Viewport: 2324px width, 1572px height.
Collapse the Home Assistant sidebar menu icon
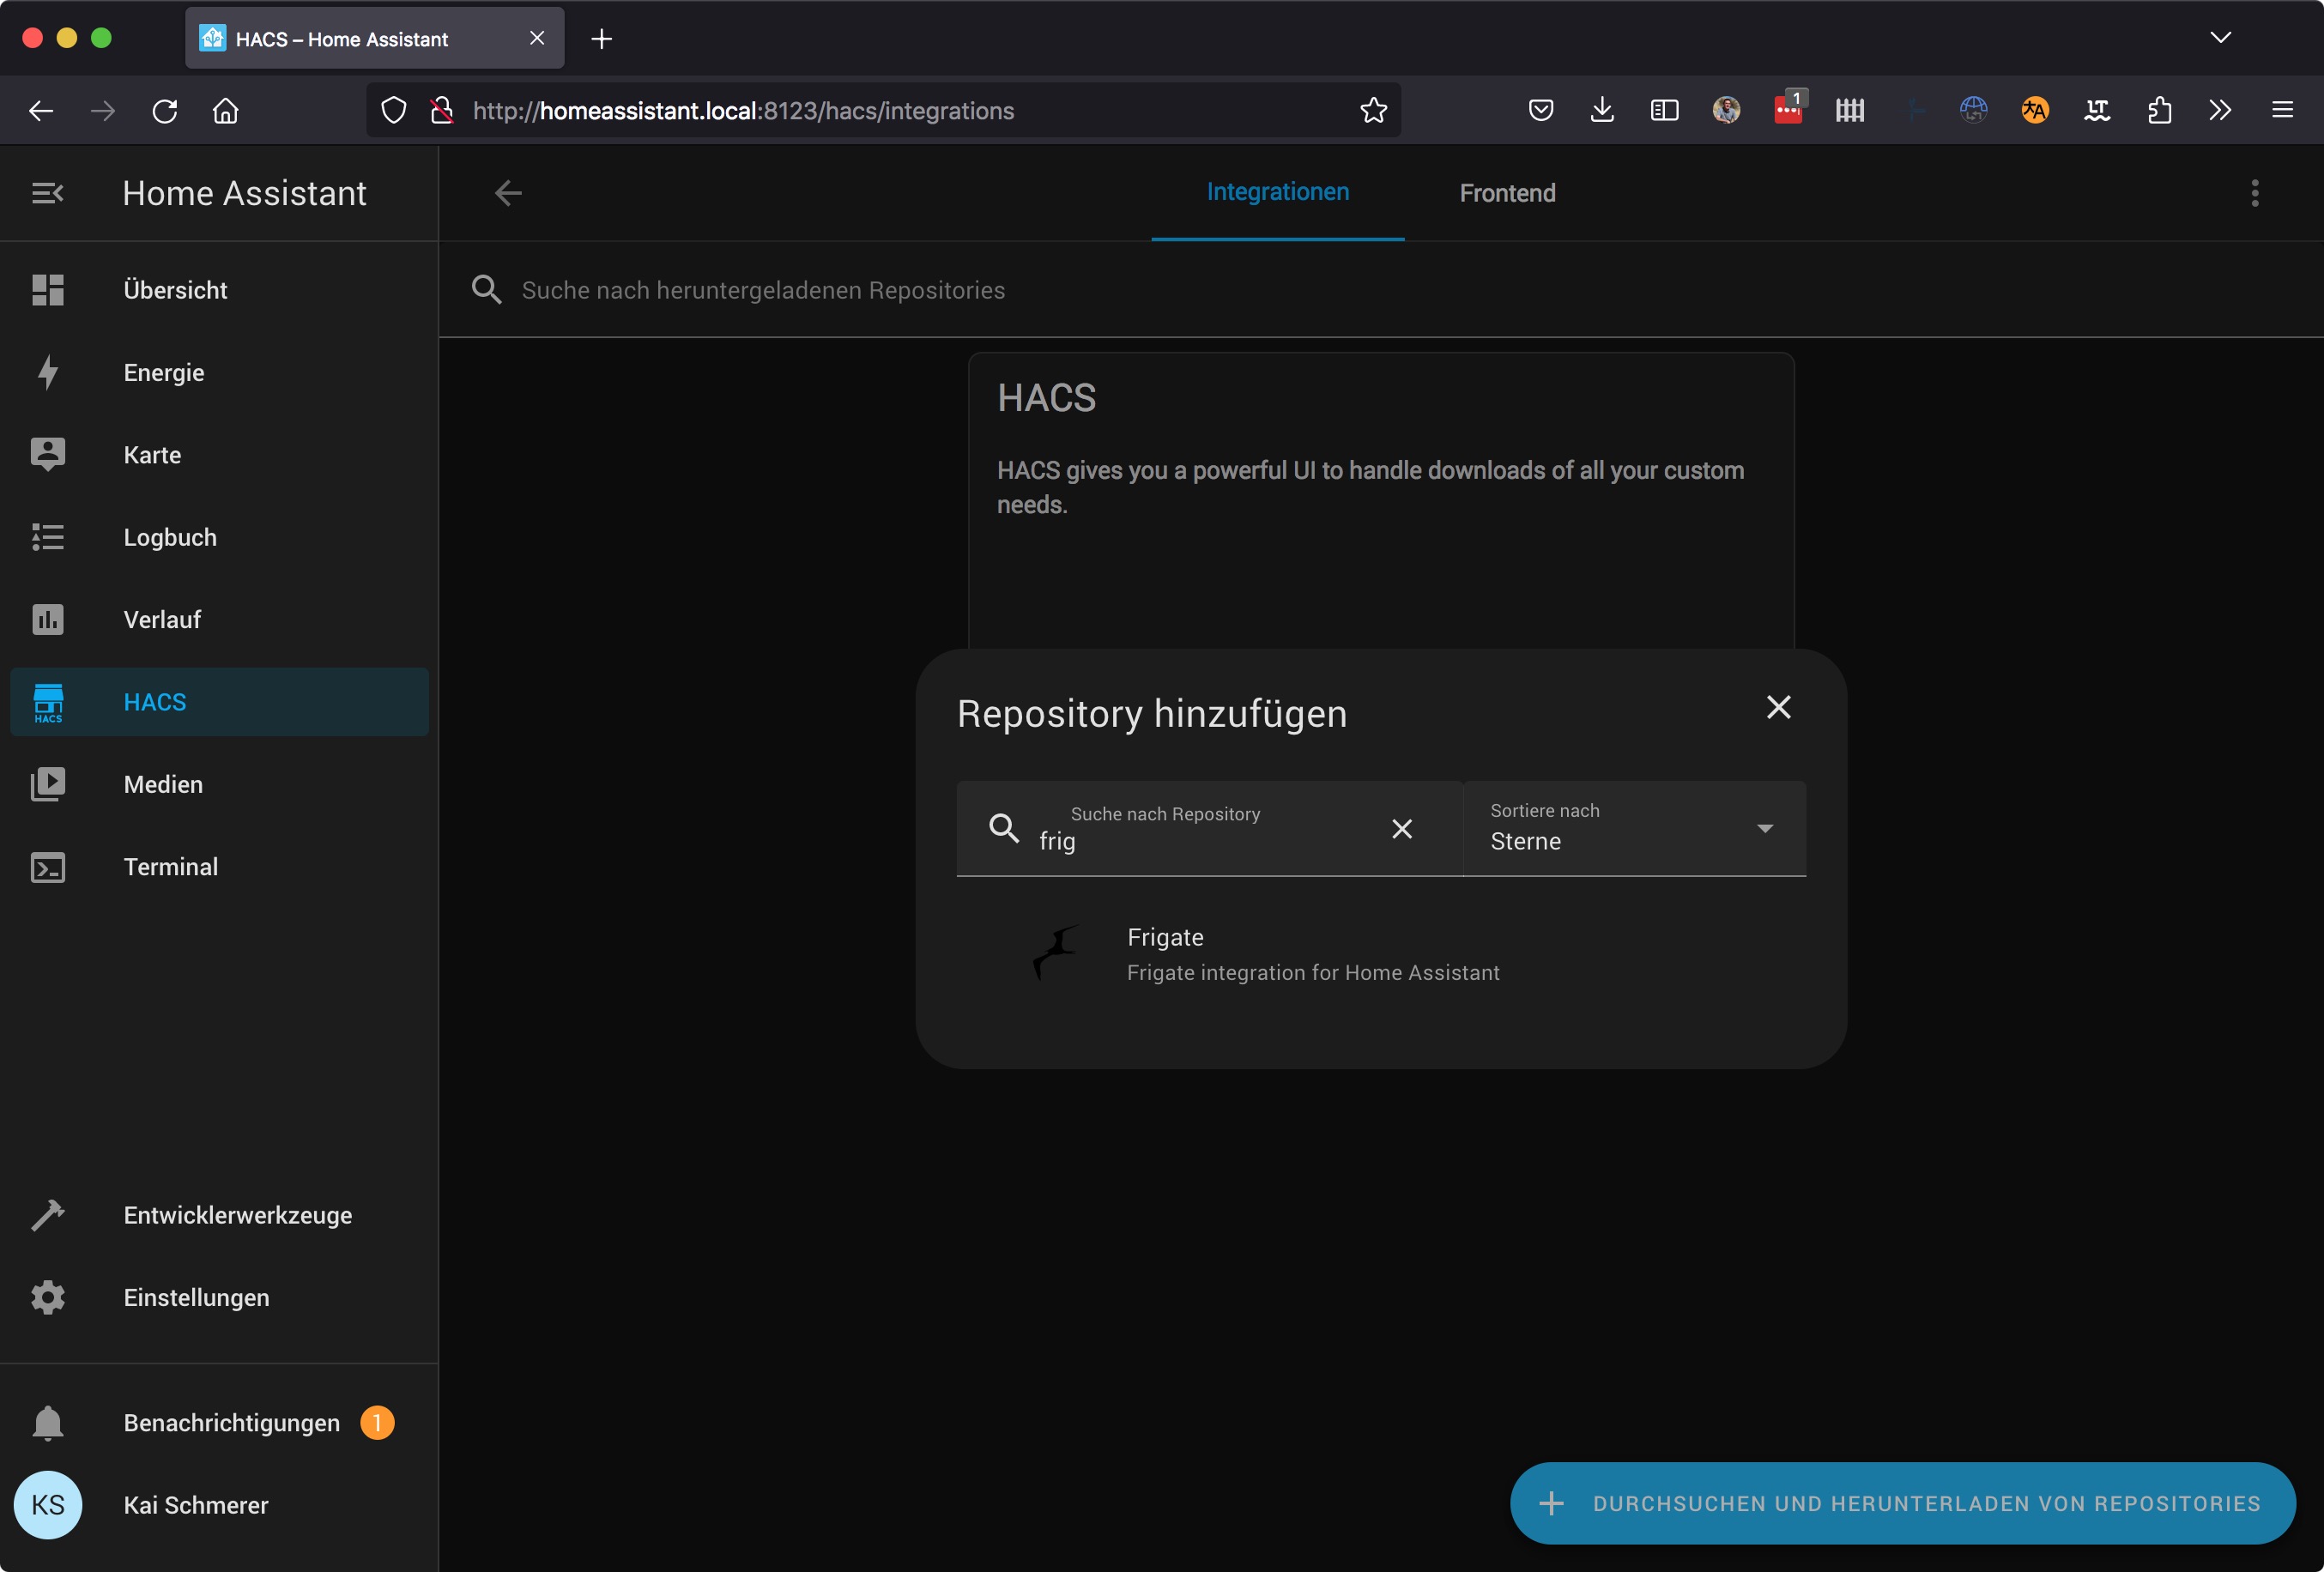coord(47,193)
